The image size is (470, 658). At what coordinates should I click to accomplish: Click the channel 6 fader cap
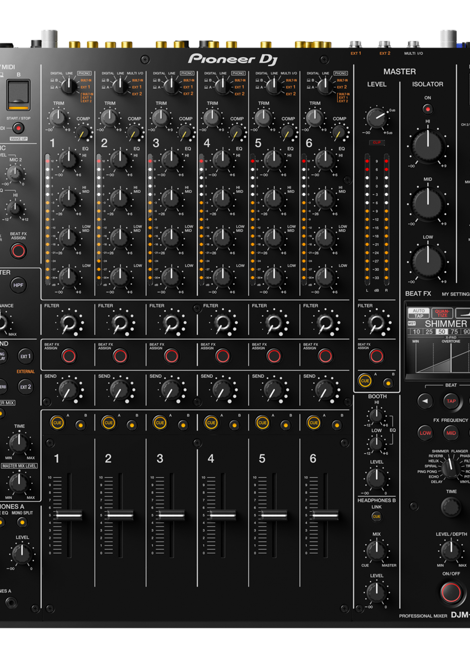[x=325, y=515]
